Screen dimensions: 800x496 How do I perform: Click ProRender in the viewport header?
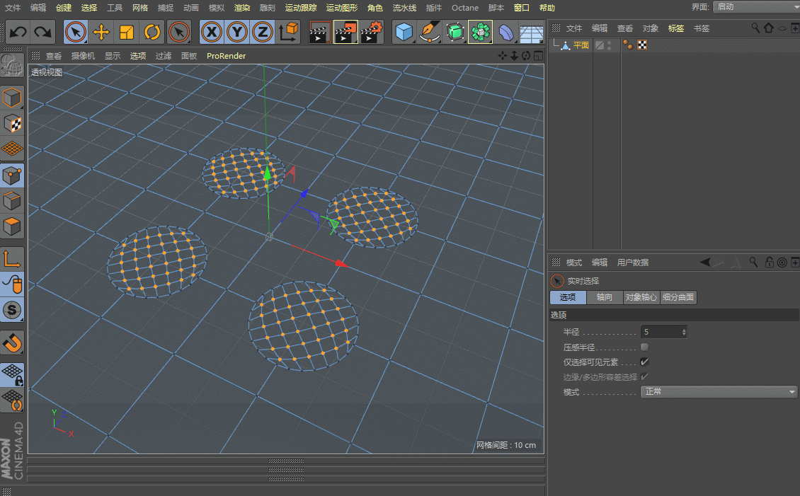point(226,55)
